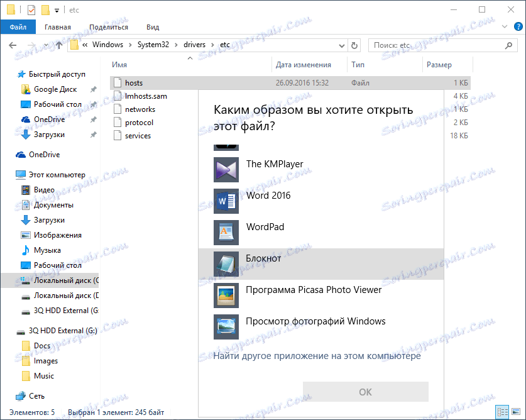The image size is (526, 420).
Task: Click the drivers path segment
Action: click(x=194, y=45)
